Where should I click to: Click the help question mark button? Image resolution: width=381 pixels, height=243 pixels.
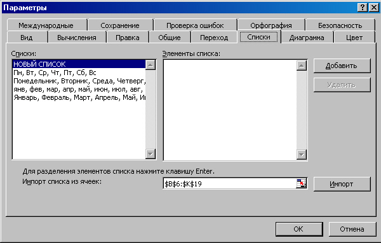click(x=363, y=8)
